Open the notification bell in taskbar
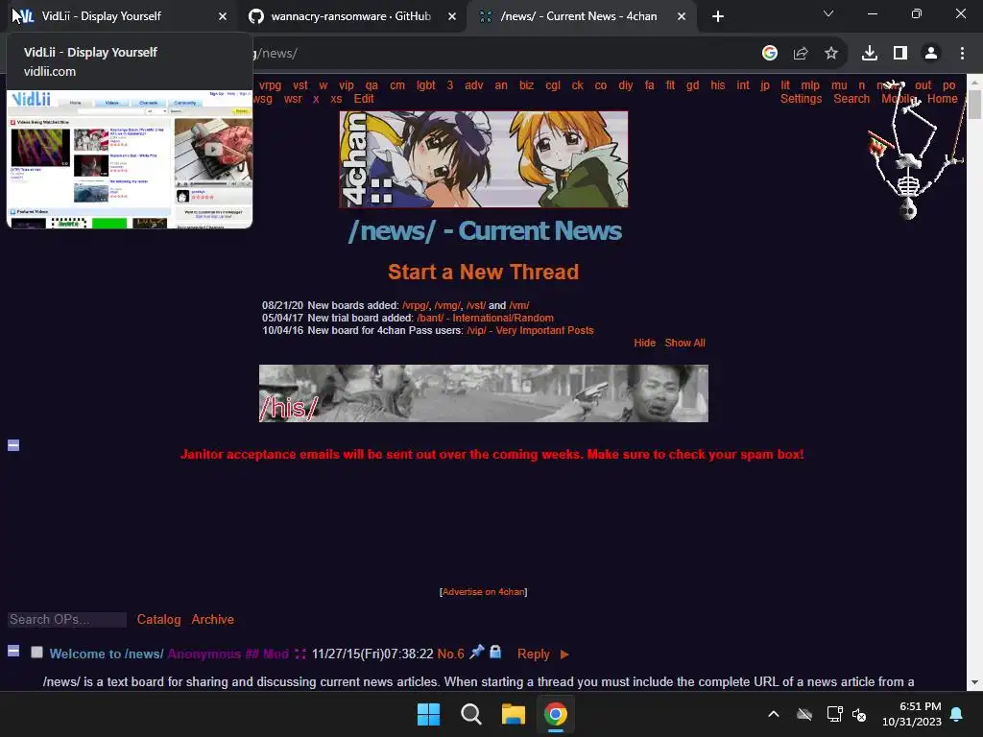The image size is (983, 737). click(x=957, y=714)
